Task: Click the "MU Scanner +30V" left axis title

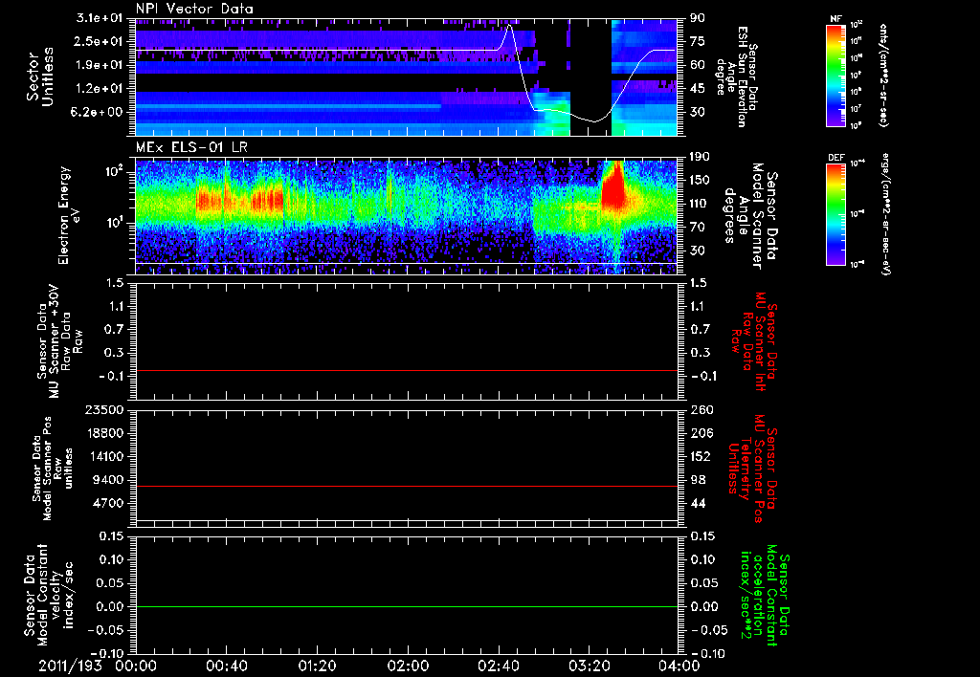Action: (59, 341)
